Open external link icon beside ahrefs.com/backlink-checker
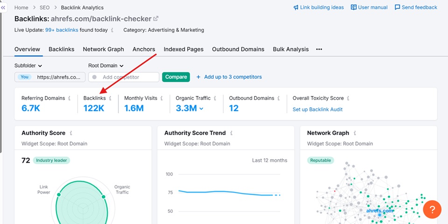Screen dimensions: 448x224 (x=156, y=19)
